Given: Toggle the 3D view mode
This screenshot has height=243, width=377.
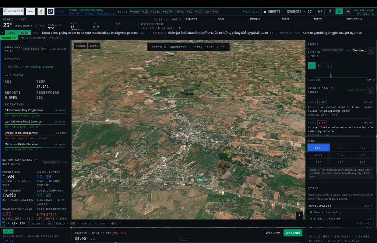Looking at the screenshot, I should [339, 11].
